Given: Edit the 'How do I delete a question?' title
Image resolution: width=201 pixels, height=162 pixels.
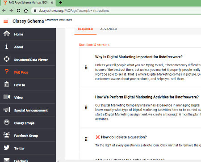Looking at the screenshot, I should [124, 137].
